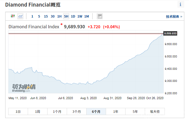The height and width of the screenshot is (123, 189).
Task: Click the 9,689.930 current price marker
Action: point(170,33)
